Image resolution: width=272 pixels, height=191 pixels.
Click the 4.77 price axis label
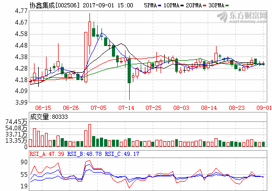tap(21, 11)
